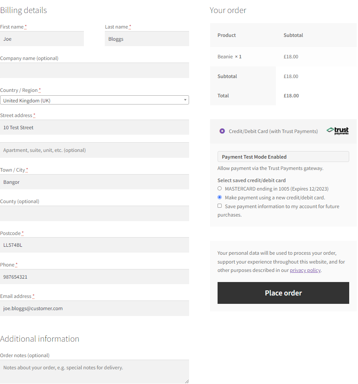The width and height of the screenshot is (358, 384).
Task: Edit the Postcode field
Action: [94, 245]
